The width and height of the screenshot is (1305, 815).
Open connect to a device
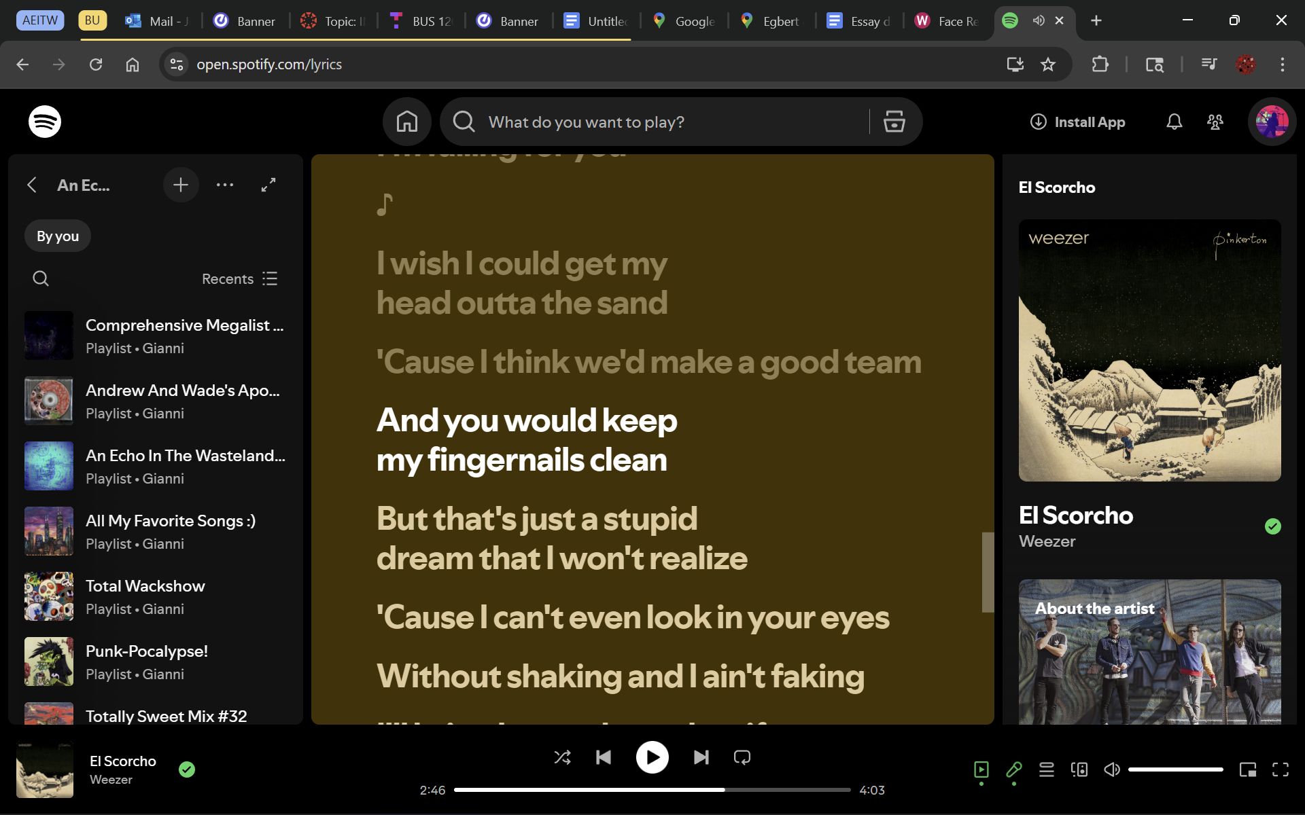[1079, 769]
